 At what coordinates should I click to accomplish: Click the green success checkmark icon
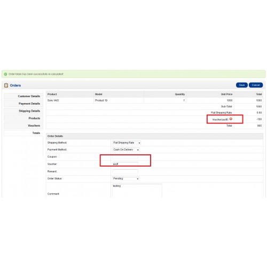tap(5, 74)
